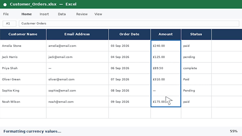
Task: Select the Order Date header
Action: click(x=130, y=34)
